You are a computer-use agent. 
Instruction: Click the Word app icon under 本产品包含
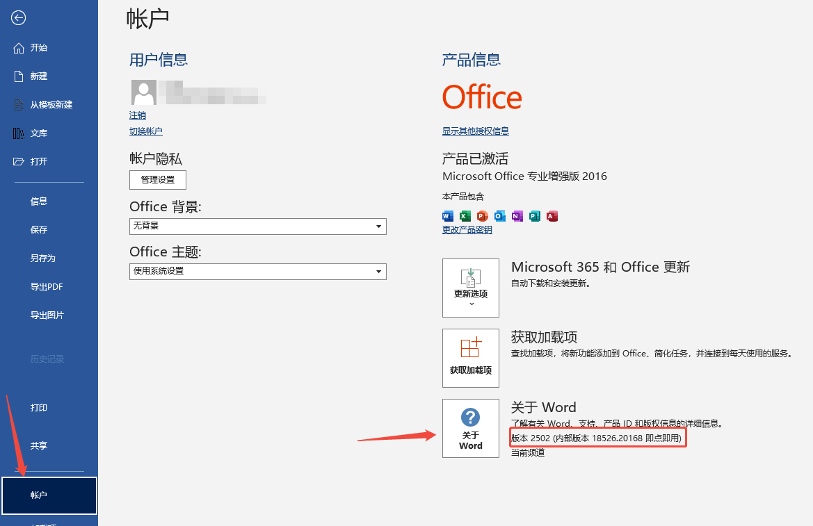(448, 216)
